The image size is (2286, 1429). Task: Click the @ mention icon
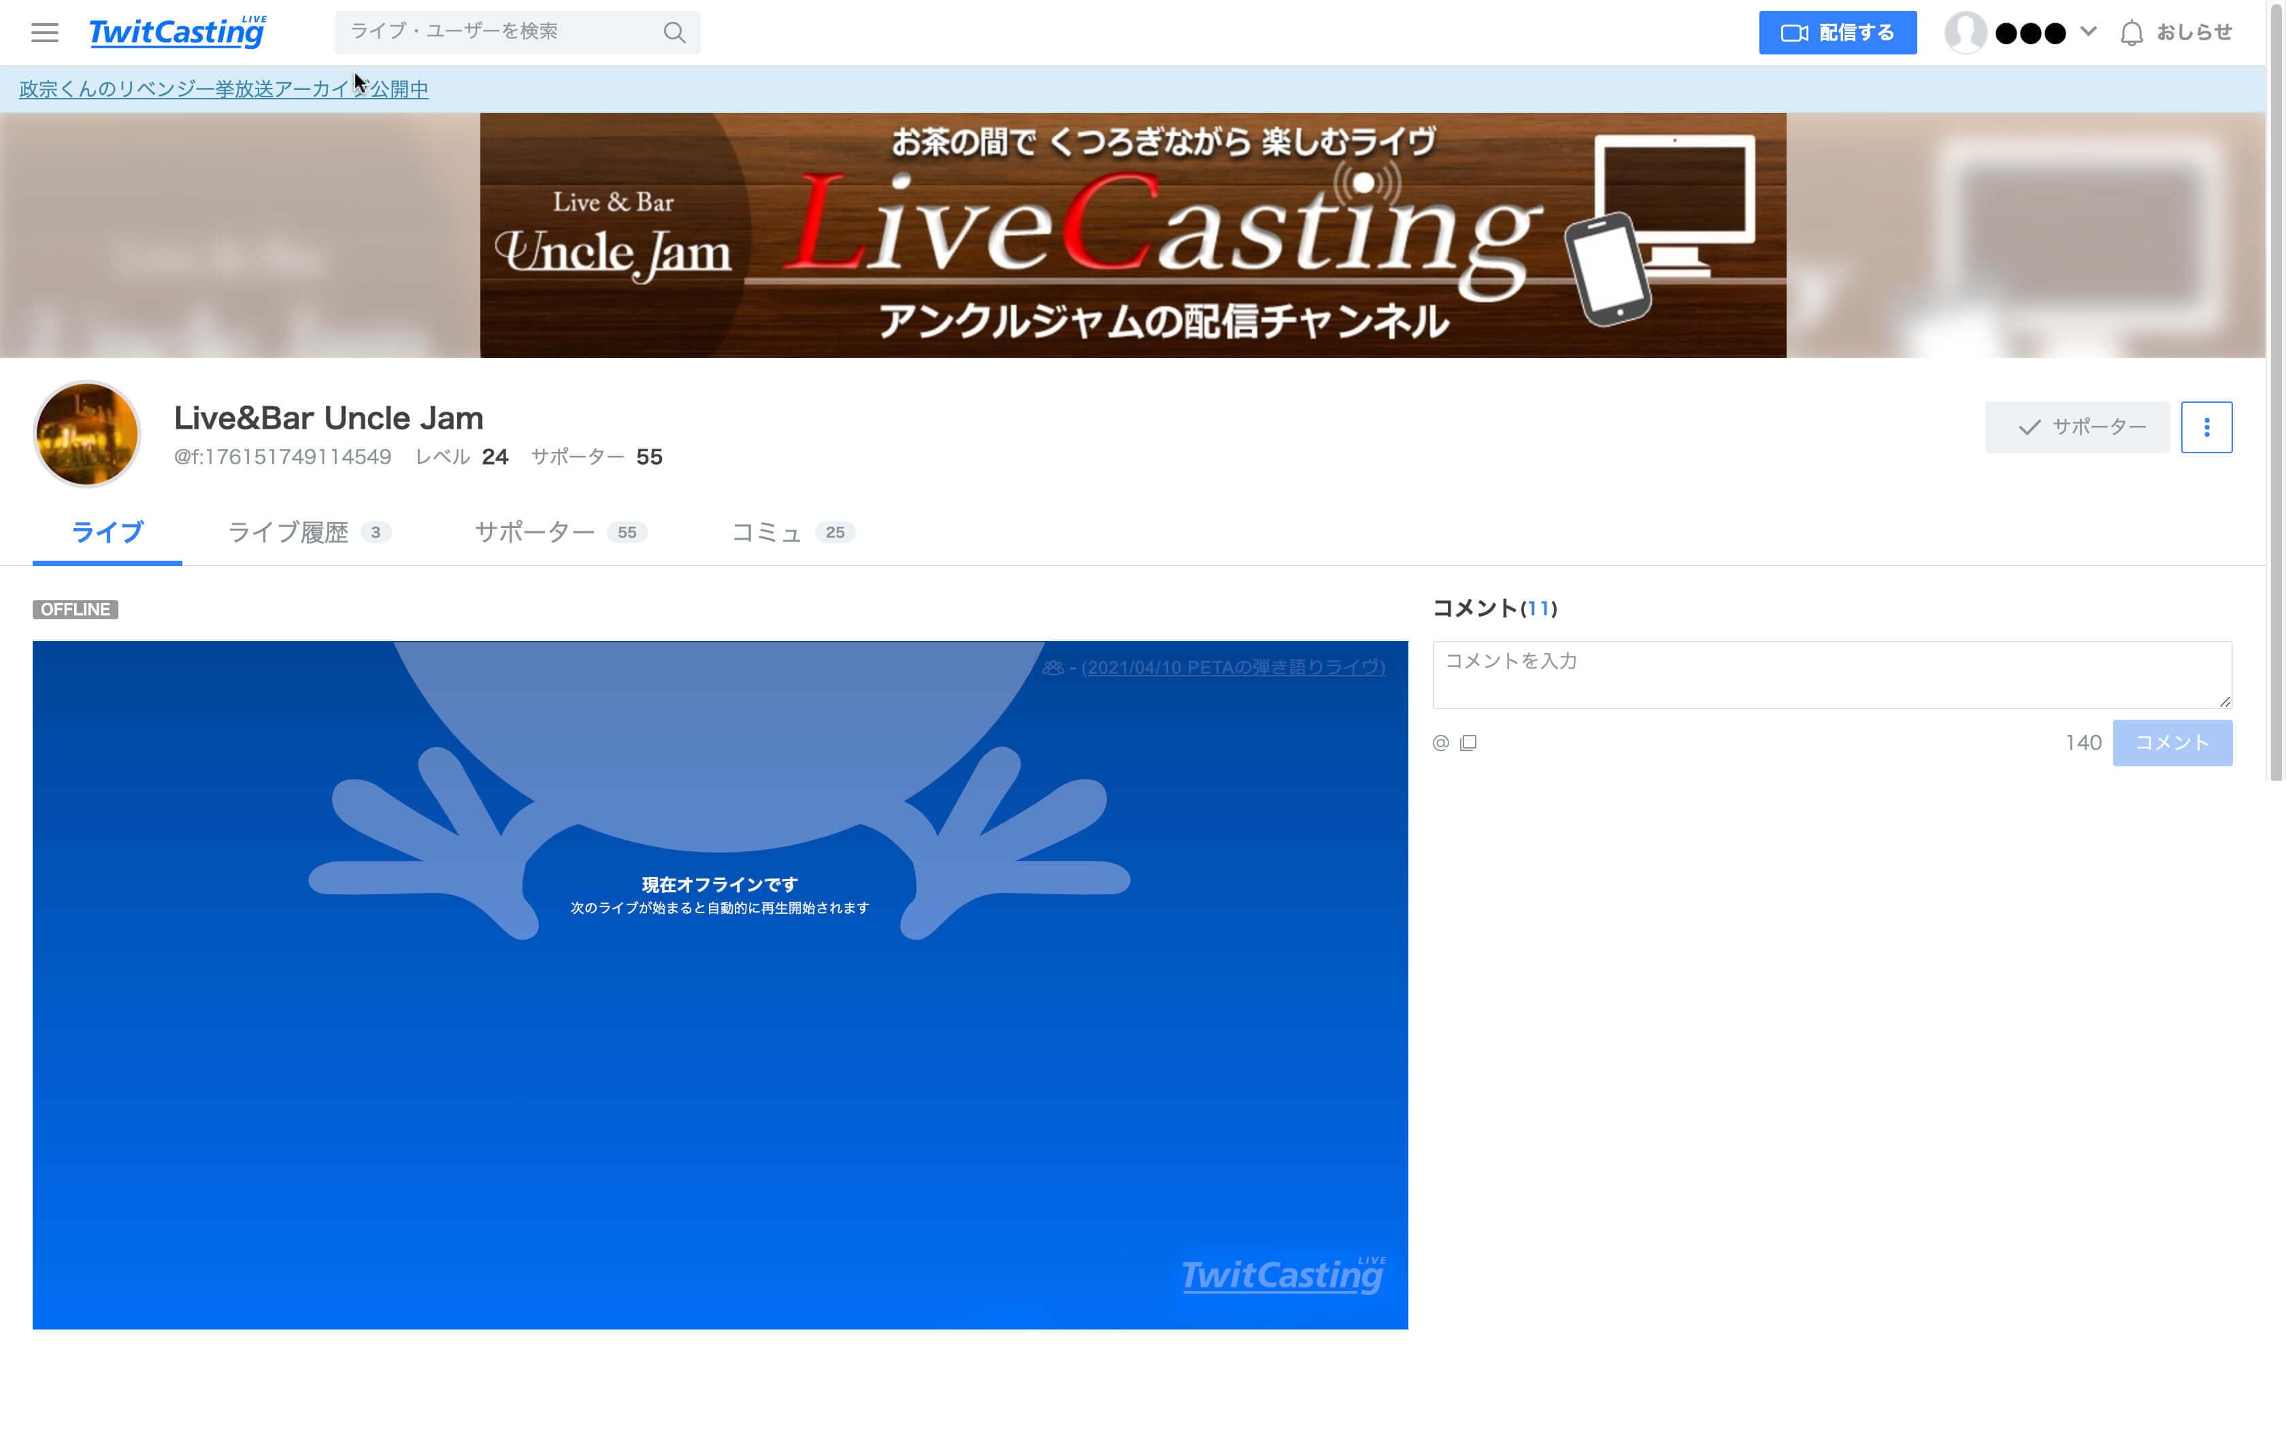[1440, 743]
